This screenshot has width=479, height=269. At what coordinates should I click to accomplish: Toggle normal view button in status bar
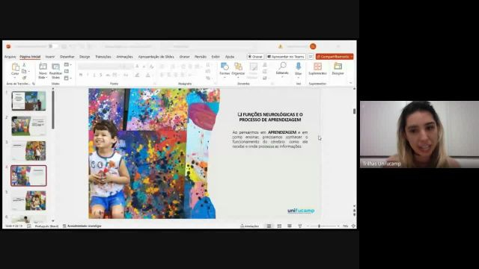pyautogui.click(x=269, y=226)
